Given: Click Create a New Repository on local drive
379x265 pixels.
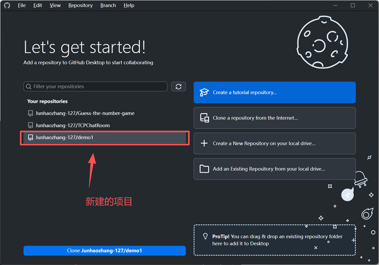Looking at the screenshot, I should point(275,143).
